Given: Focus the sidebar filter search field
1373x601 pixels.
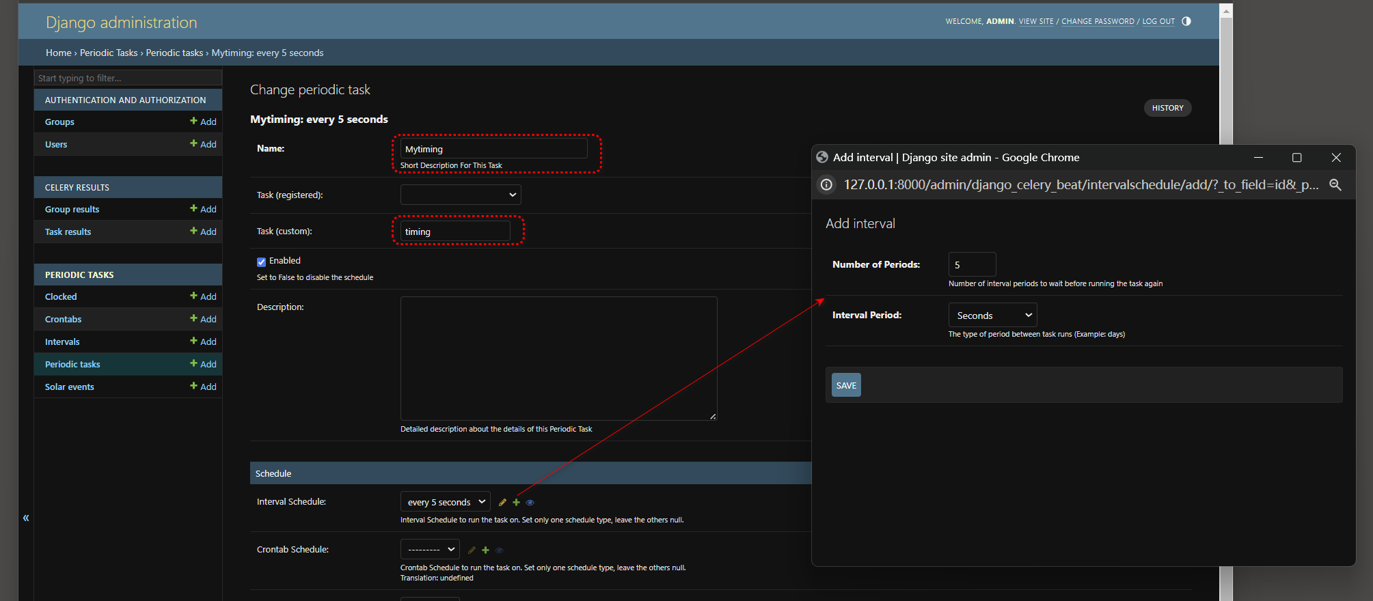Looking at the screenshot, I should click(x=128, y=78).
